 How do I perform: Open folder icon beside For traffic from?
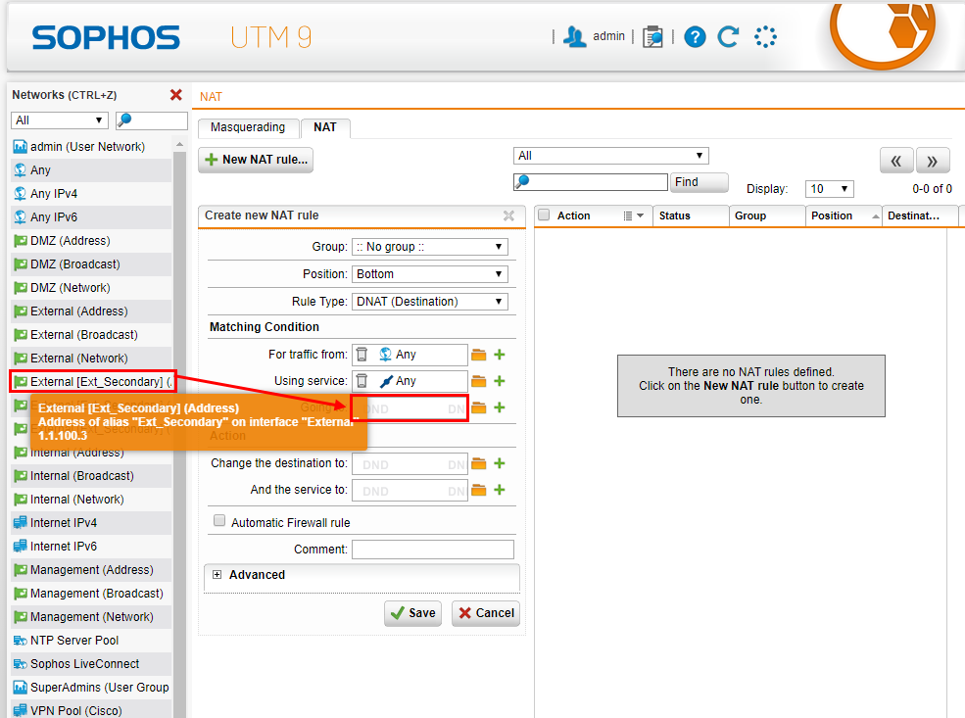point(479,355)
